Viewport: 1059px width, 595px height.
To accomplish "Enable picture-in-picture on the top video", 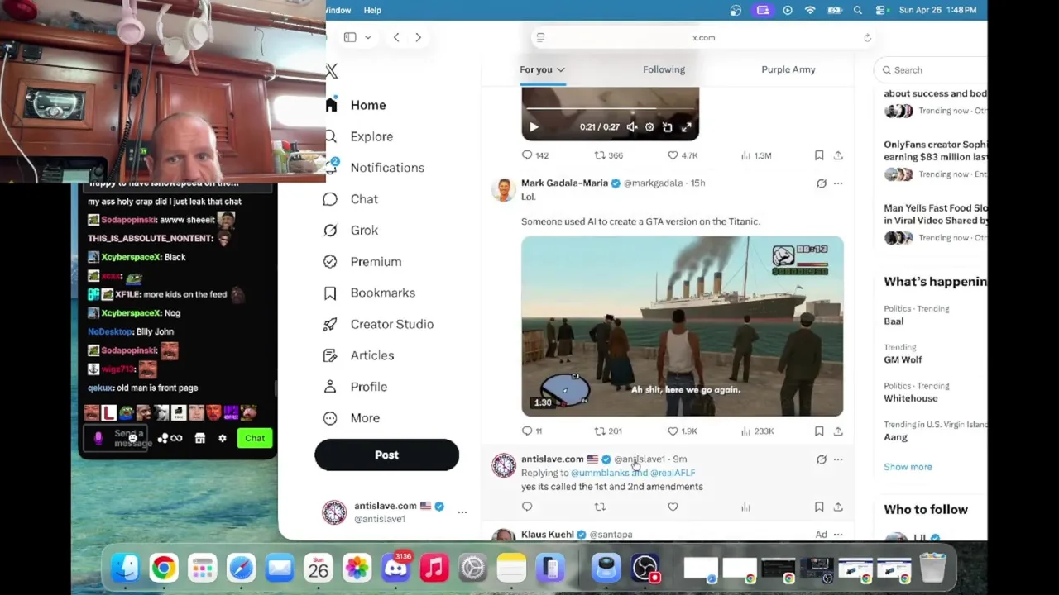I will [668, 127].
